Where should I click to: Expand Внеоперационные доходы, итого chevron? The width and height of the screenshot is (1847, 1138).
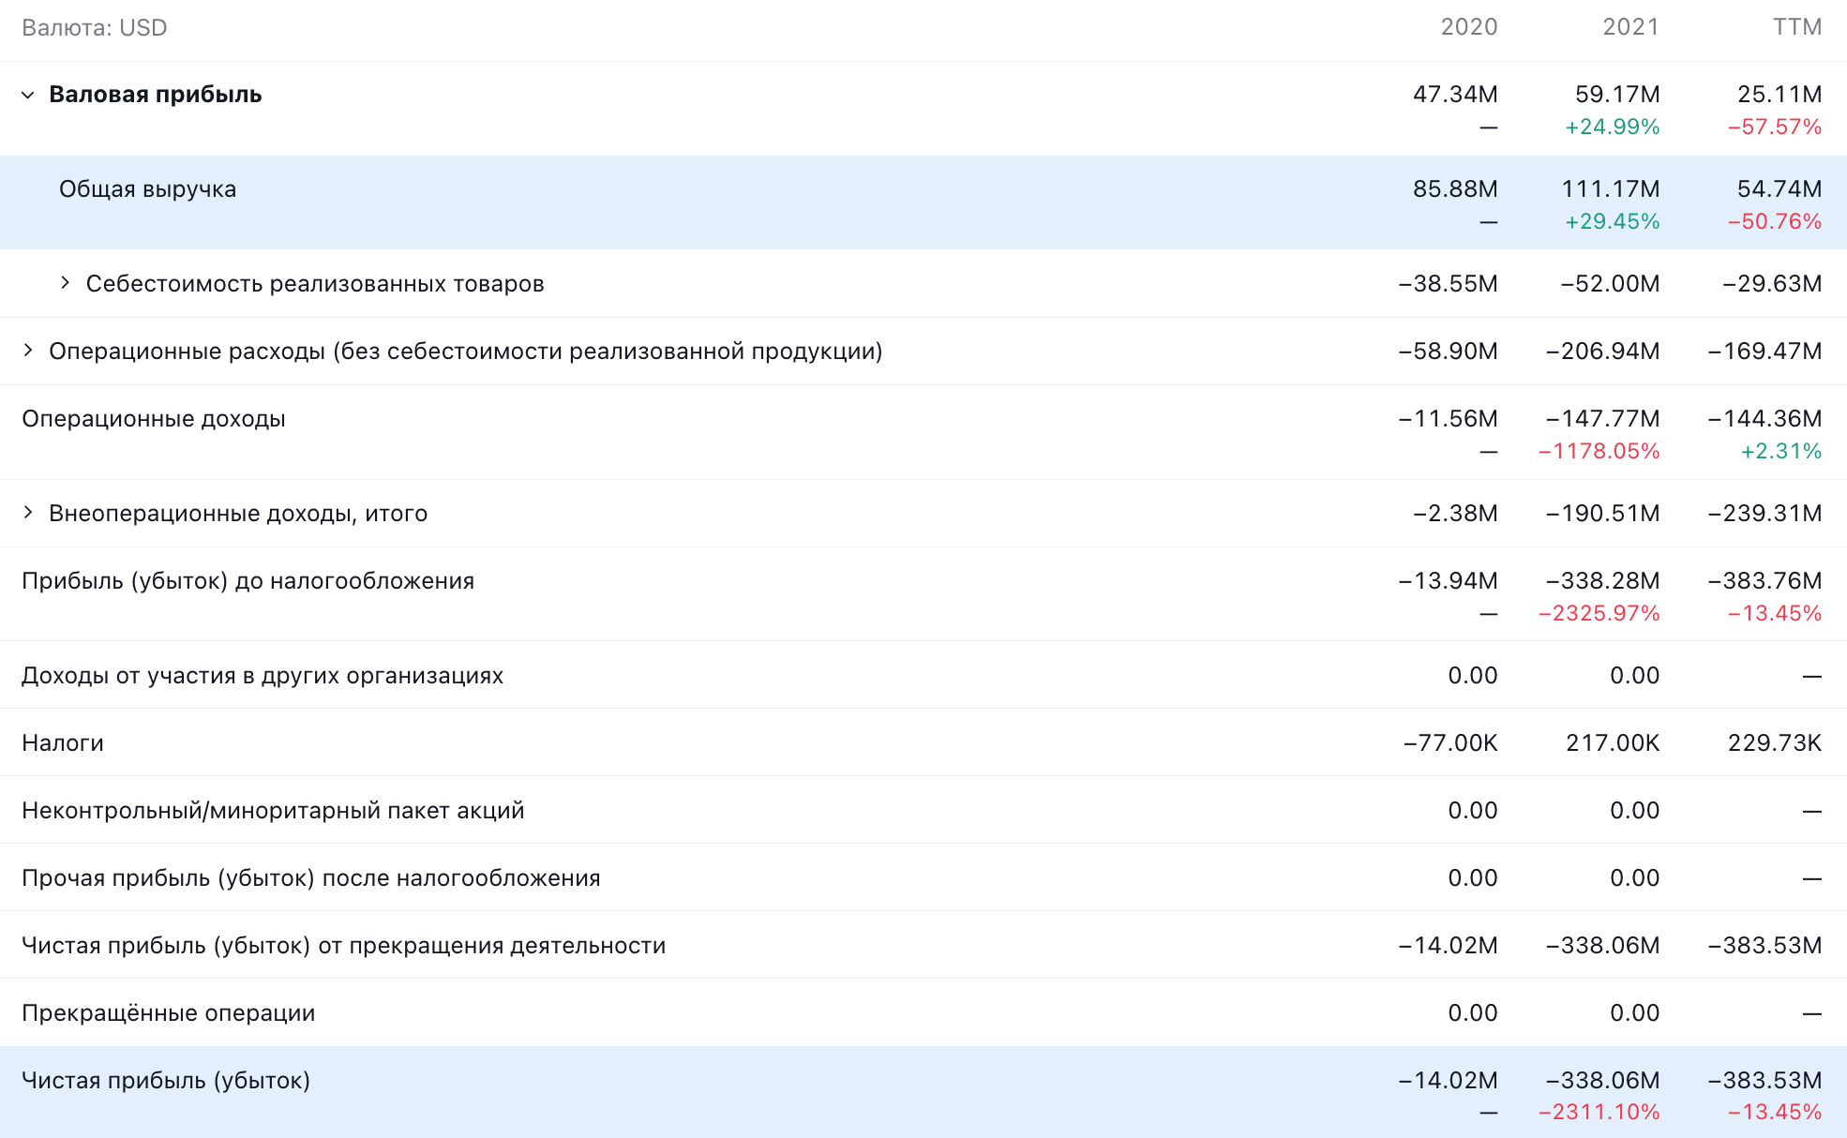pos(28,513)
